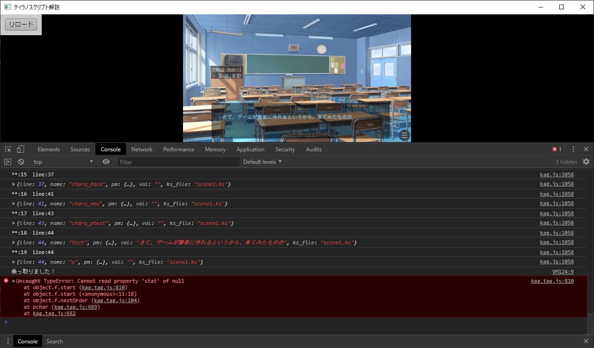Open the game's hamburger menu button
The height and width of the screenshot is (348, 594).
(404, 136)
